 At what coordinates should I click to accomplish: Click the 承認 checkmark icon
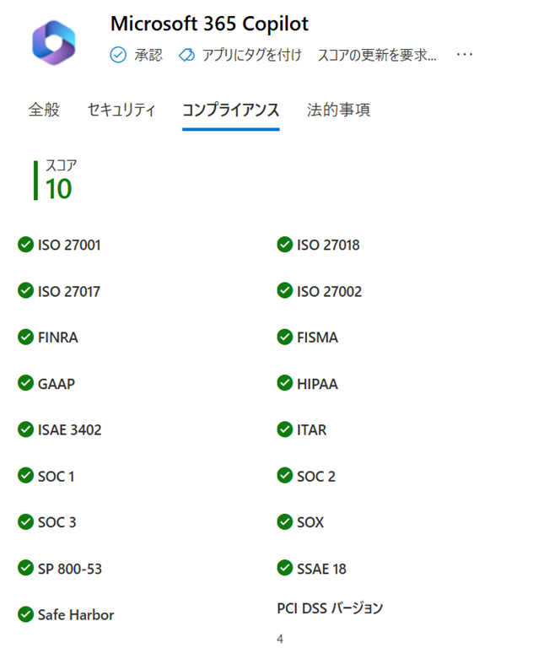[118, 55]
